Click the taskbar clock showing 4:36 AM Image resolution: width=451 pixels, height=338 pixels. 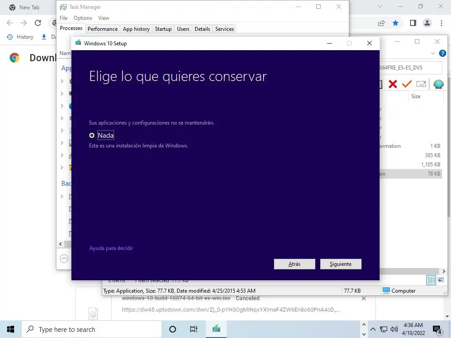pos(413,329)
